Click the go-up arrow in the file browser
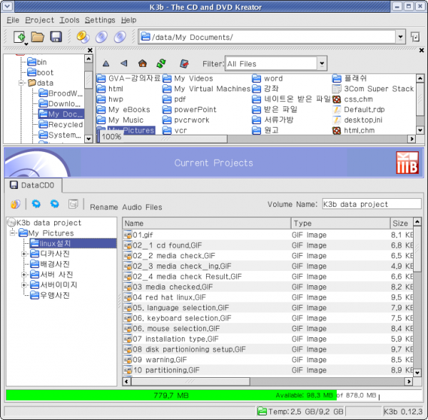Viewport: 428px width, 420px height. click(106, 64)
